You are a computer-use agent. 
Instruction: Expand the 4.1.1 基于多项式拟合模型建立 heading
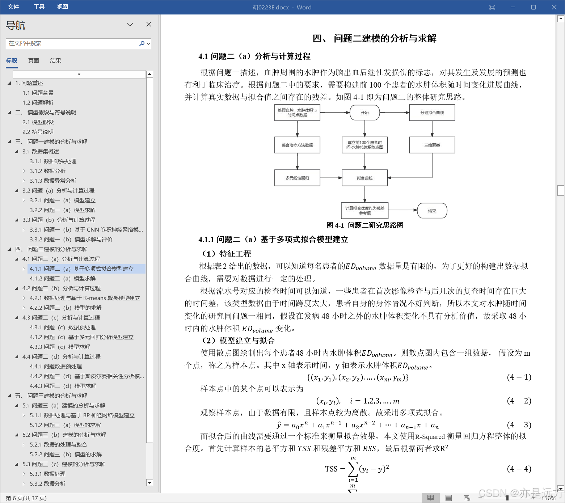coord(24,269)
